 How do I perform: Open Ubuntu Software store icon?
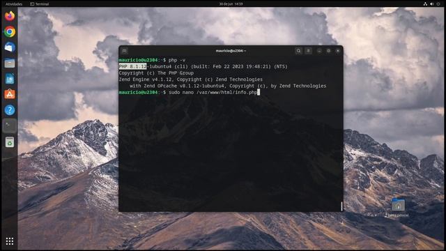click(x=10, y=94)
